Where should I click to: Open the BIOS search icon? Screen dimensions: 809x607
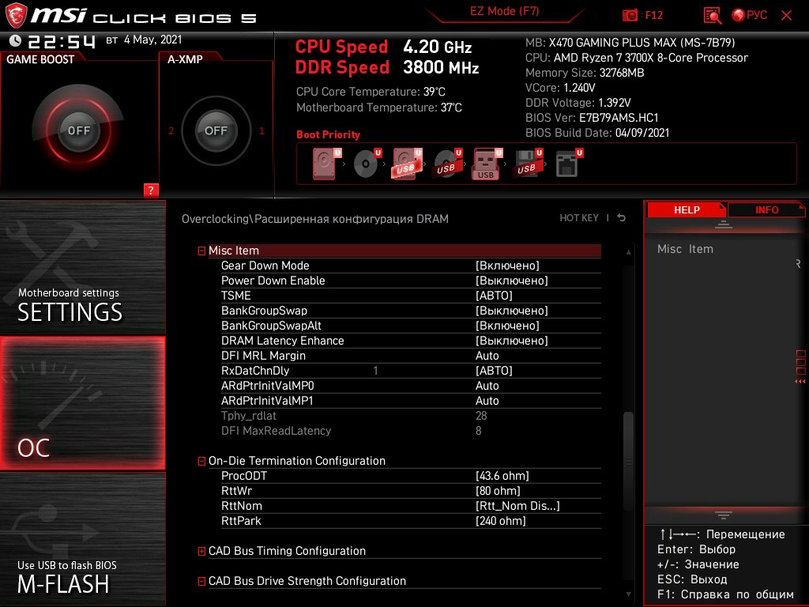coord(713,16)
